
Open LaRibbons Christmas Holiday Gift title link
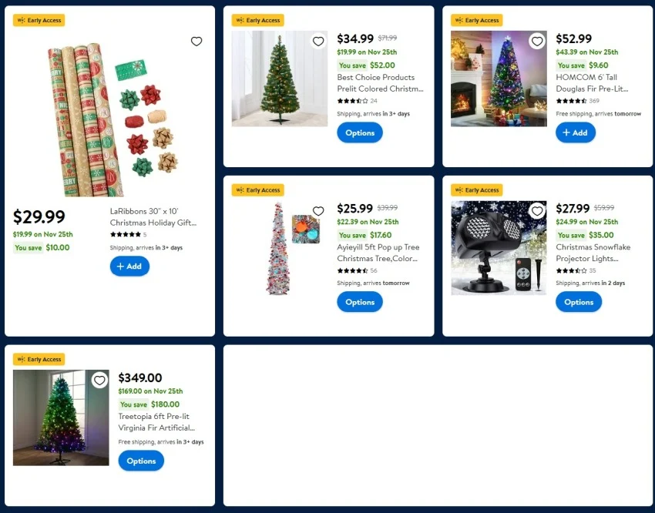(x=153, y=217)
